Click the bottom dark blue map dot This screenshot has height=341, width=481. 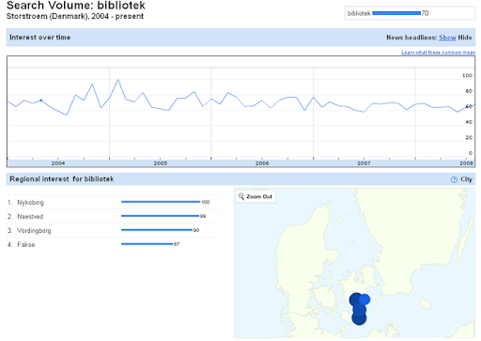(x=359, y=318)
